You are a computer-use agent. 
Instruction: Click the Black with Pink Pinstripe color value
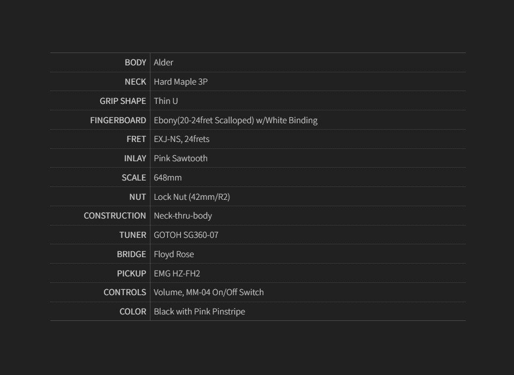[199, 312]
